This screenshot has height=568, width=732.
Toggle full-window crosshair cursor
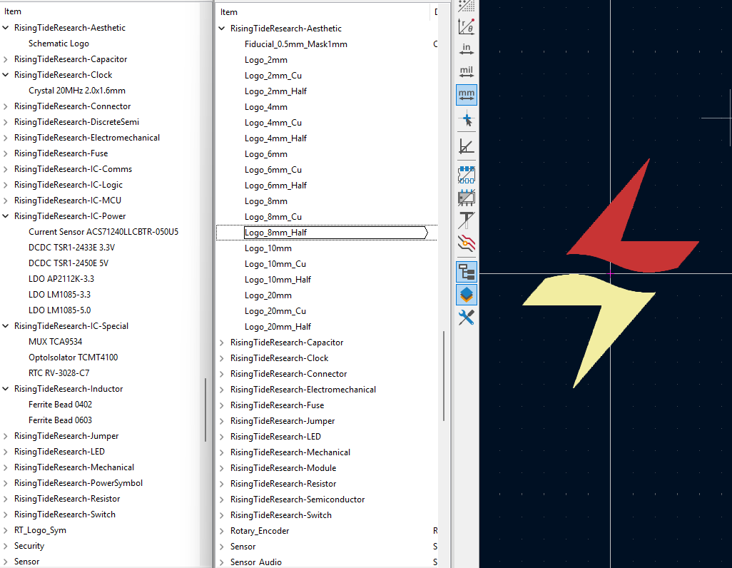pyautogui.click(x=467, y=120)
